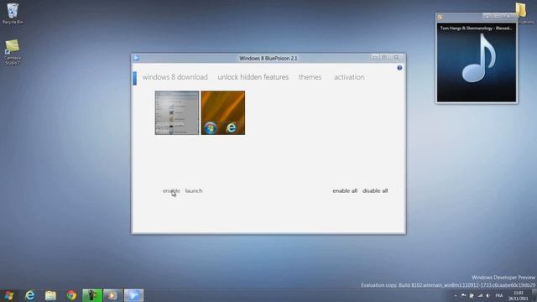The image size is (537, 302).
Task: Show hidden tray icons arrow
Action: coord(455,296)
